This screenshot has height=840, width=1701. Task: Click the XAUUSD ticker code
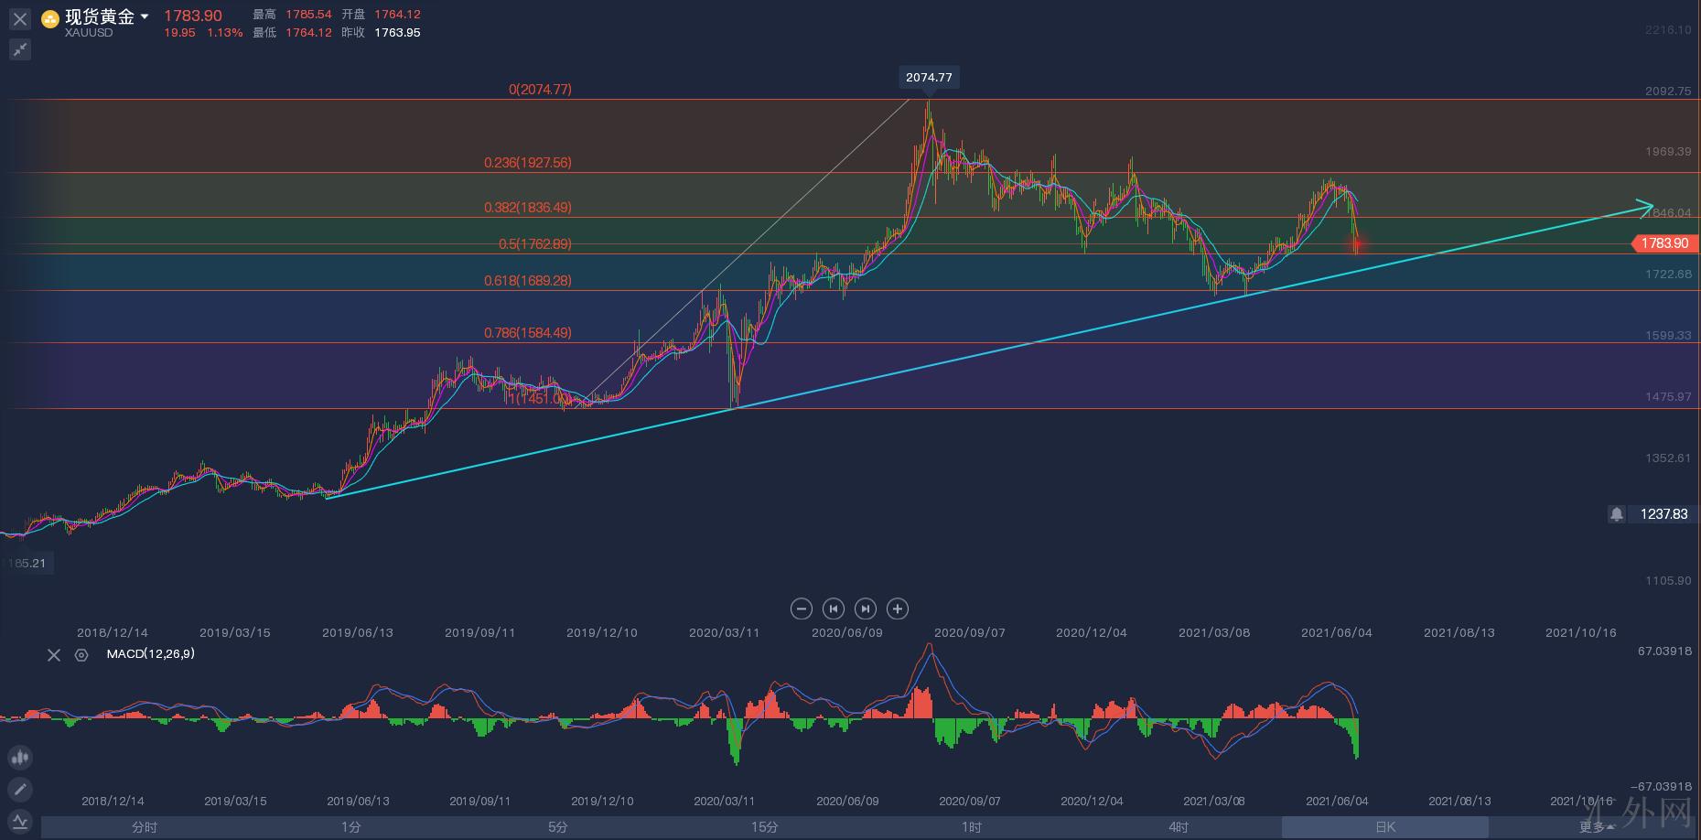coord(89,33)
